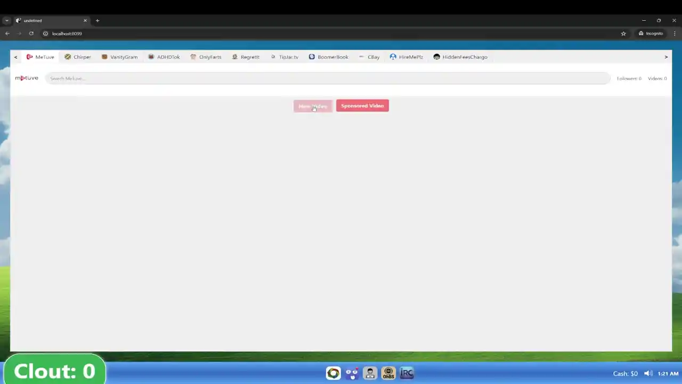Open the purple chat app in the taskbar
682x384 pixels.
[x=352, y=373]
